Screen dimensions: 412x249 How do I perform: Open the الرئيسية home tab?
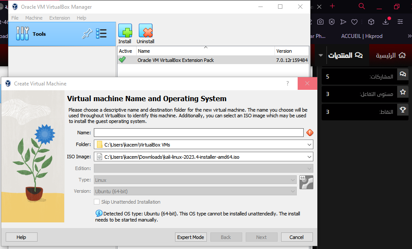[391, 55]
